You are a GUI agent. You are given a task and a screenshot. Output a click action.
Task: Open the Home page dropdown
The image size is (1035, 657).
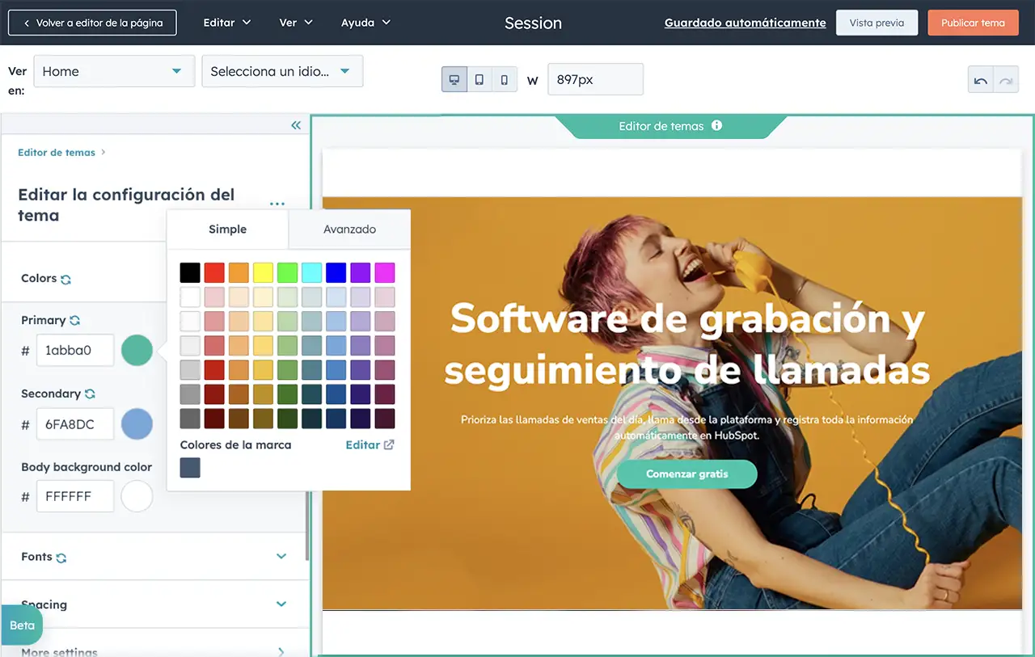point(114,71)
